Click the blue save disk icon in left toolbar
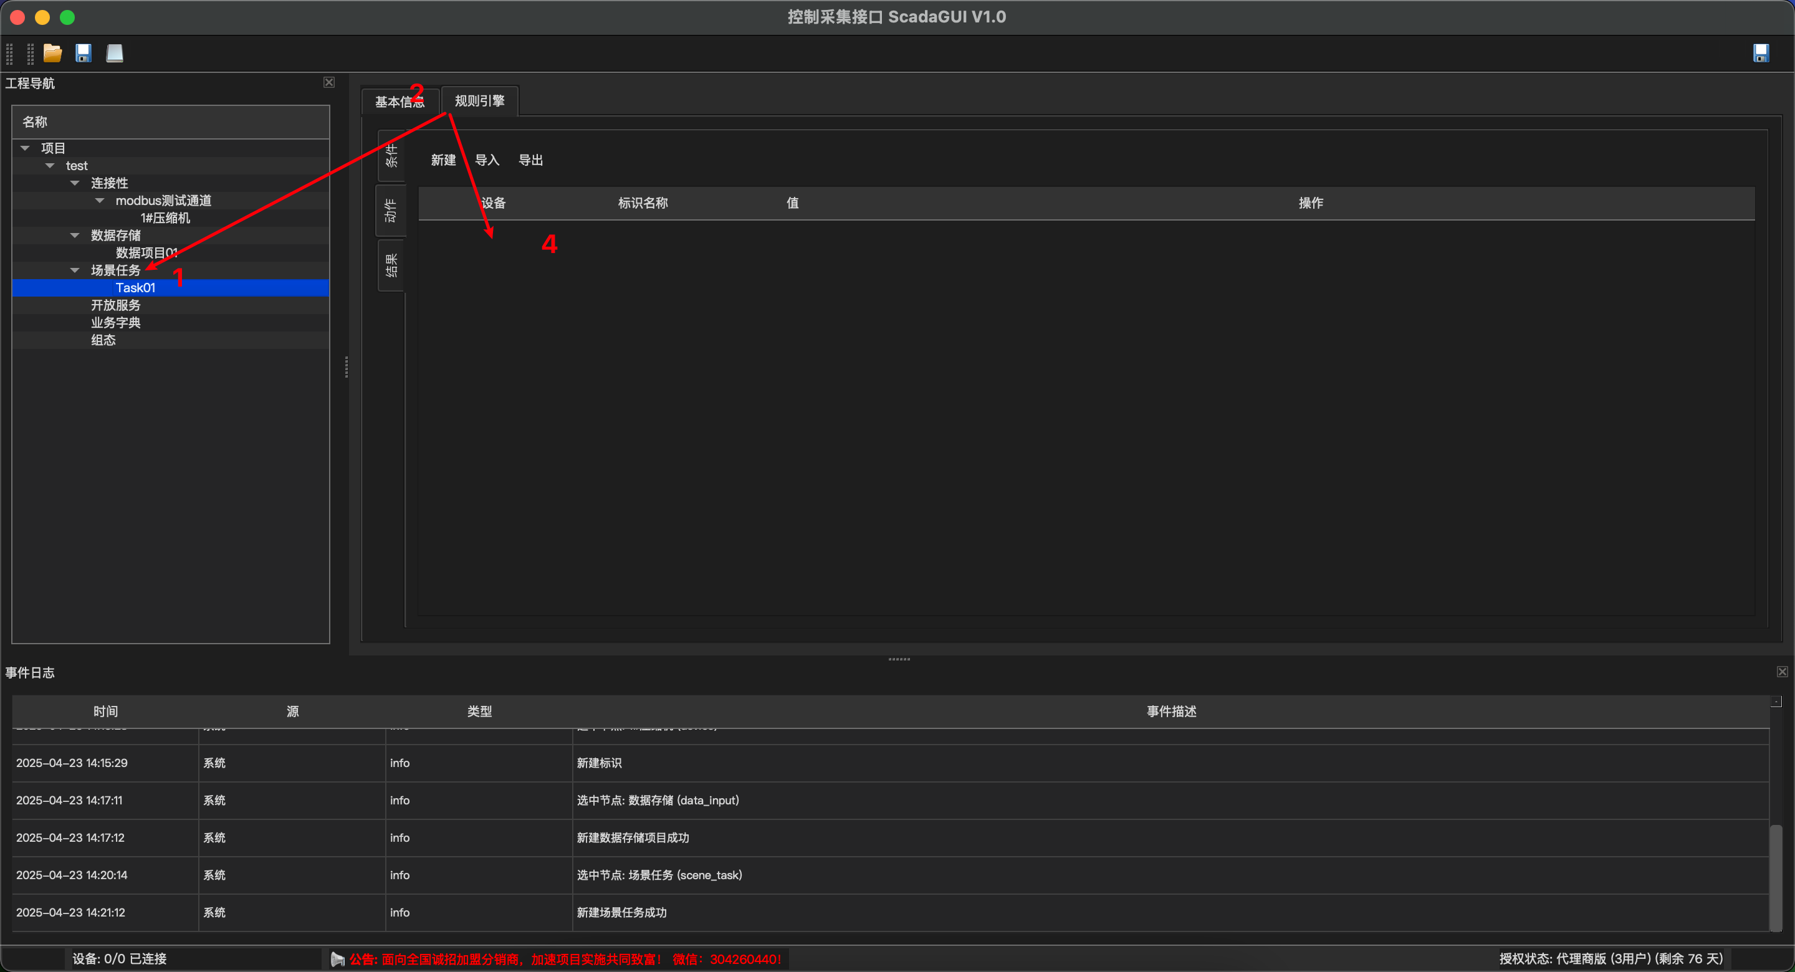 tap(84, 53)
